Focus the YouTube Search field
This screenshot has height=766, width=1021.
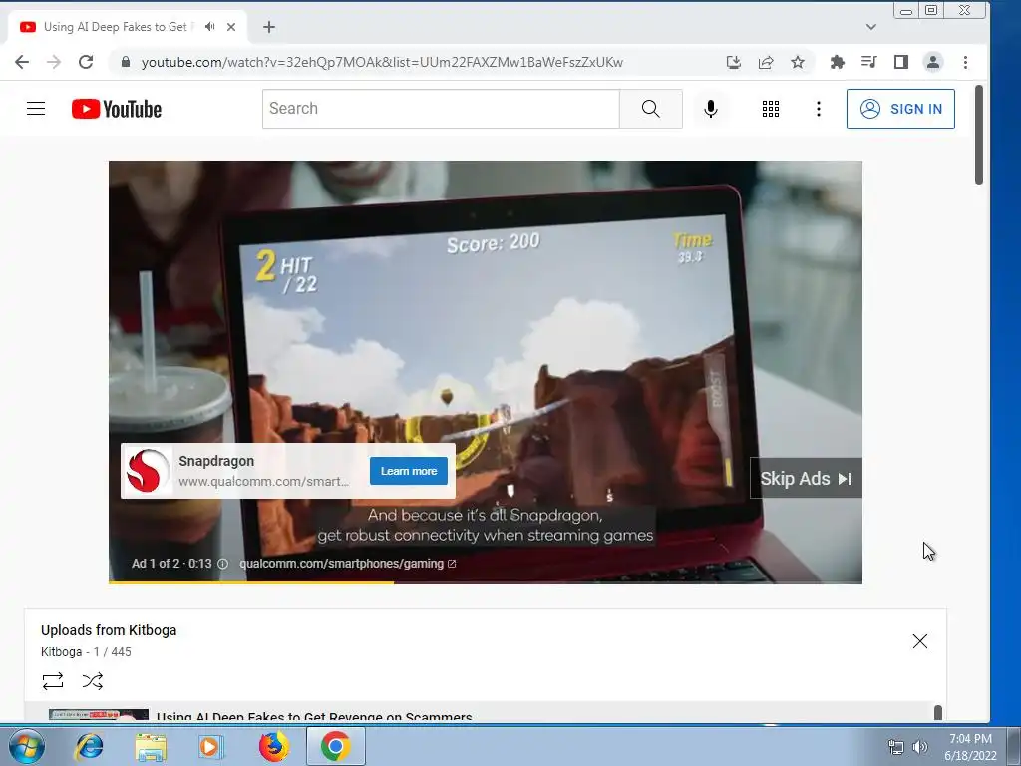441,109
